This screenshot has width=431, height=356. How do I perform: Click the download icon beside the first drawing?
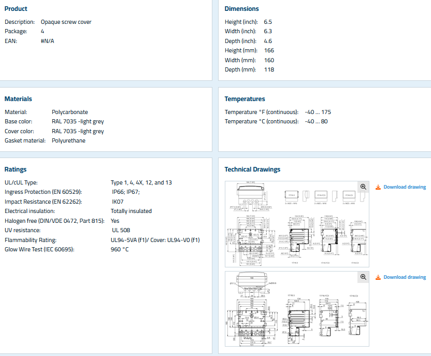(378, 187)
